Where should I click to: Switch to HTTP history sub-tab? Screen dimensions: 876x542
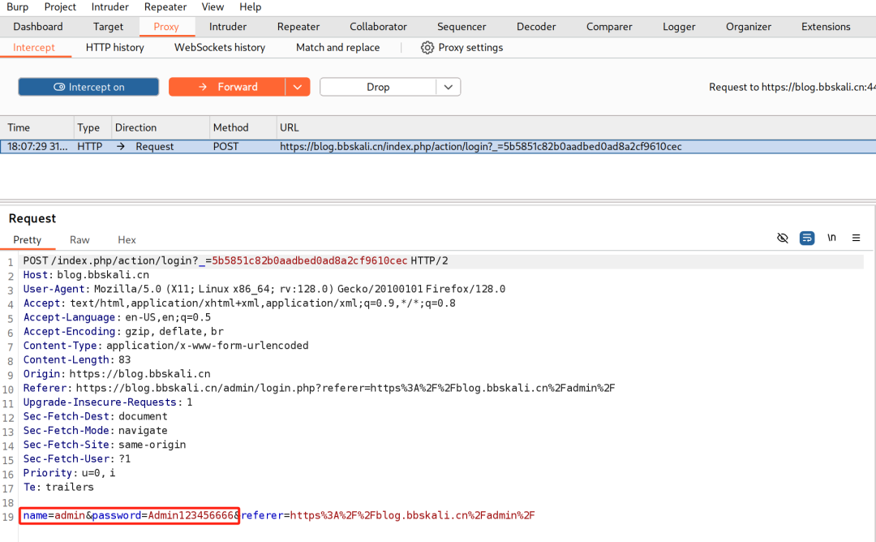pos(115,48)
